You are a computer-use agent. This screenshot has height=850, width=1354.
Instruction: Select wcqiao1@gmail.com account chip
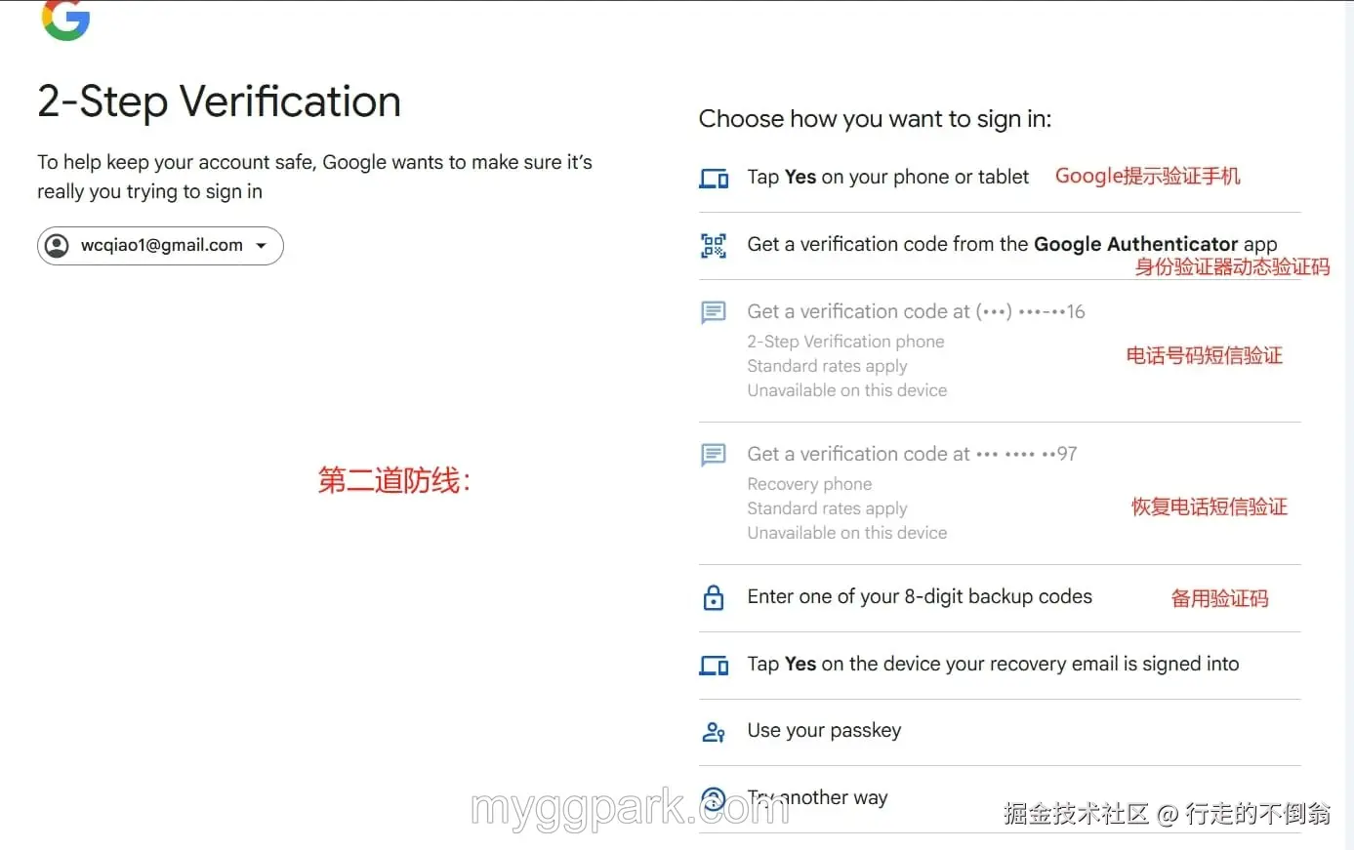click(160, 246)
